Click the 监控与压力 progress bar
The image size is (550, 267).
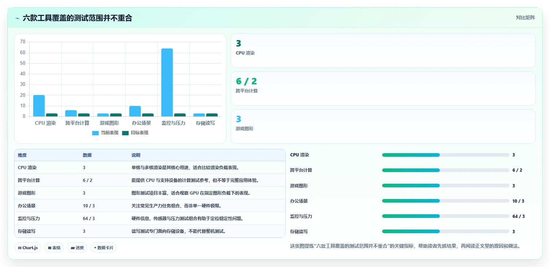[x=446, y=216]
